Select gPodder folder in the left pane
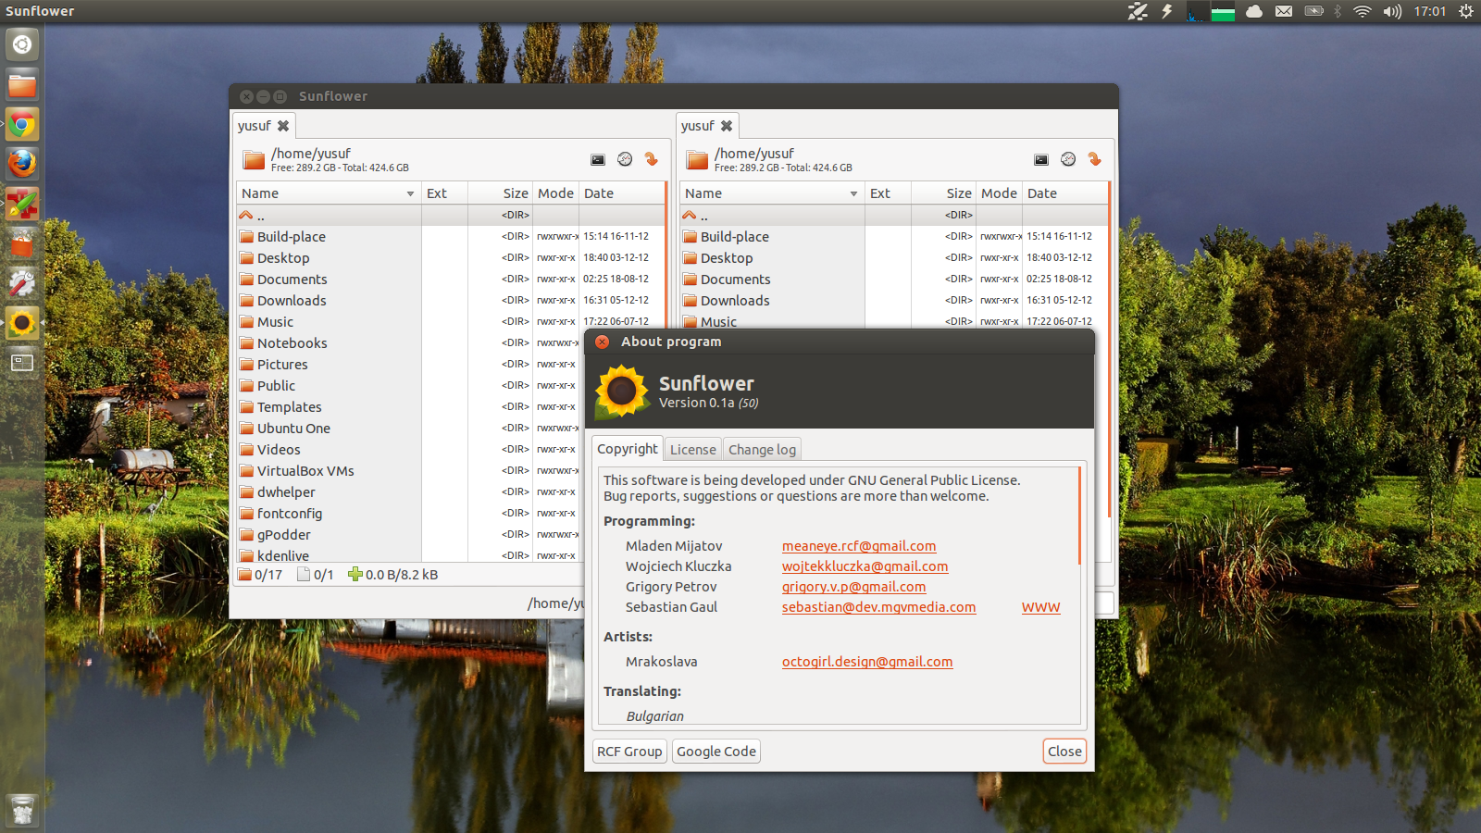This screenshot has width=1481, height=833. [410, 535]
